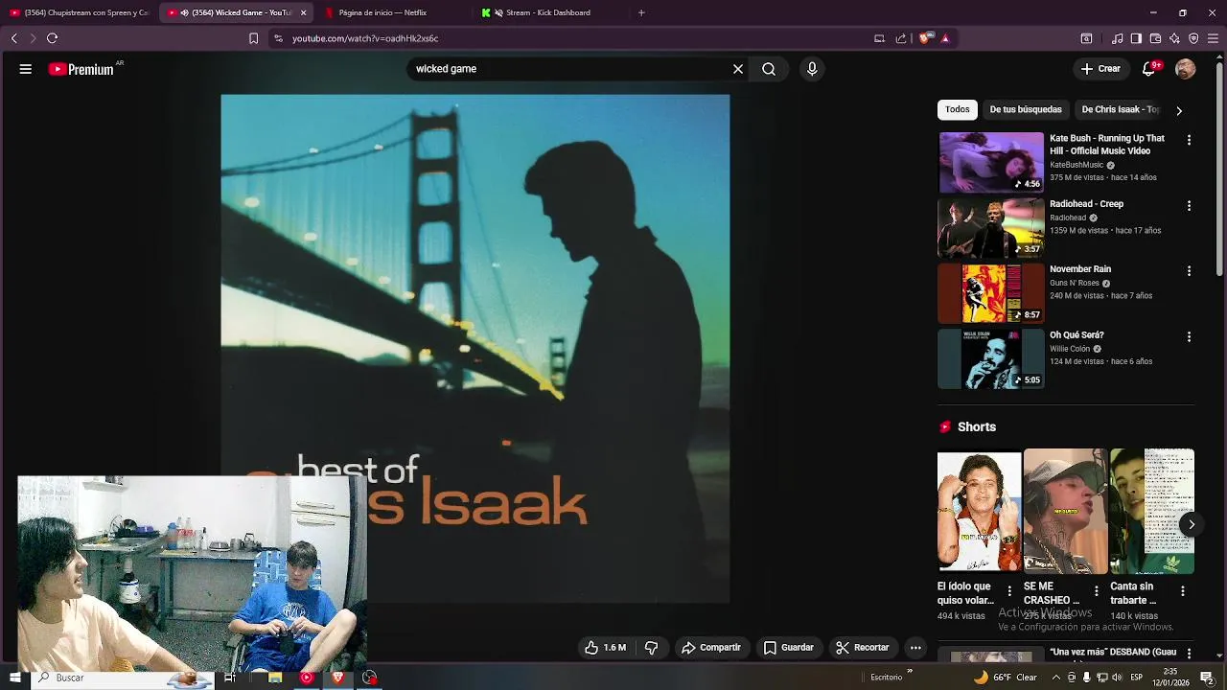Click the search magnifier button

769,69
